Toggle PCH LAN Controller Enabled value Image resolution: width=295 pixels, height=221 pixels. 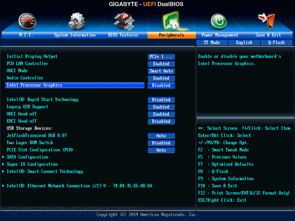click(161, 64)
